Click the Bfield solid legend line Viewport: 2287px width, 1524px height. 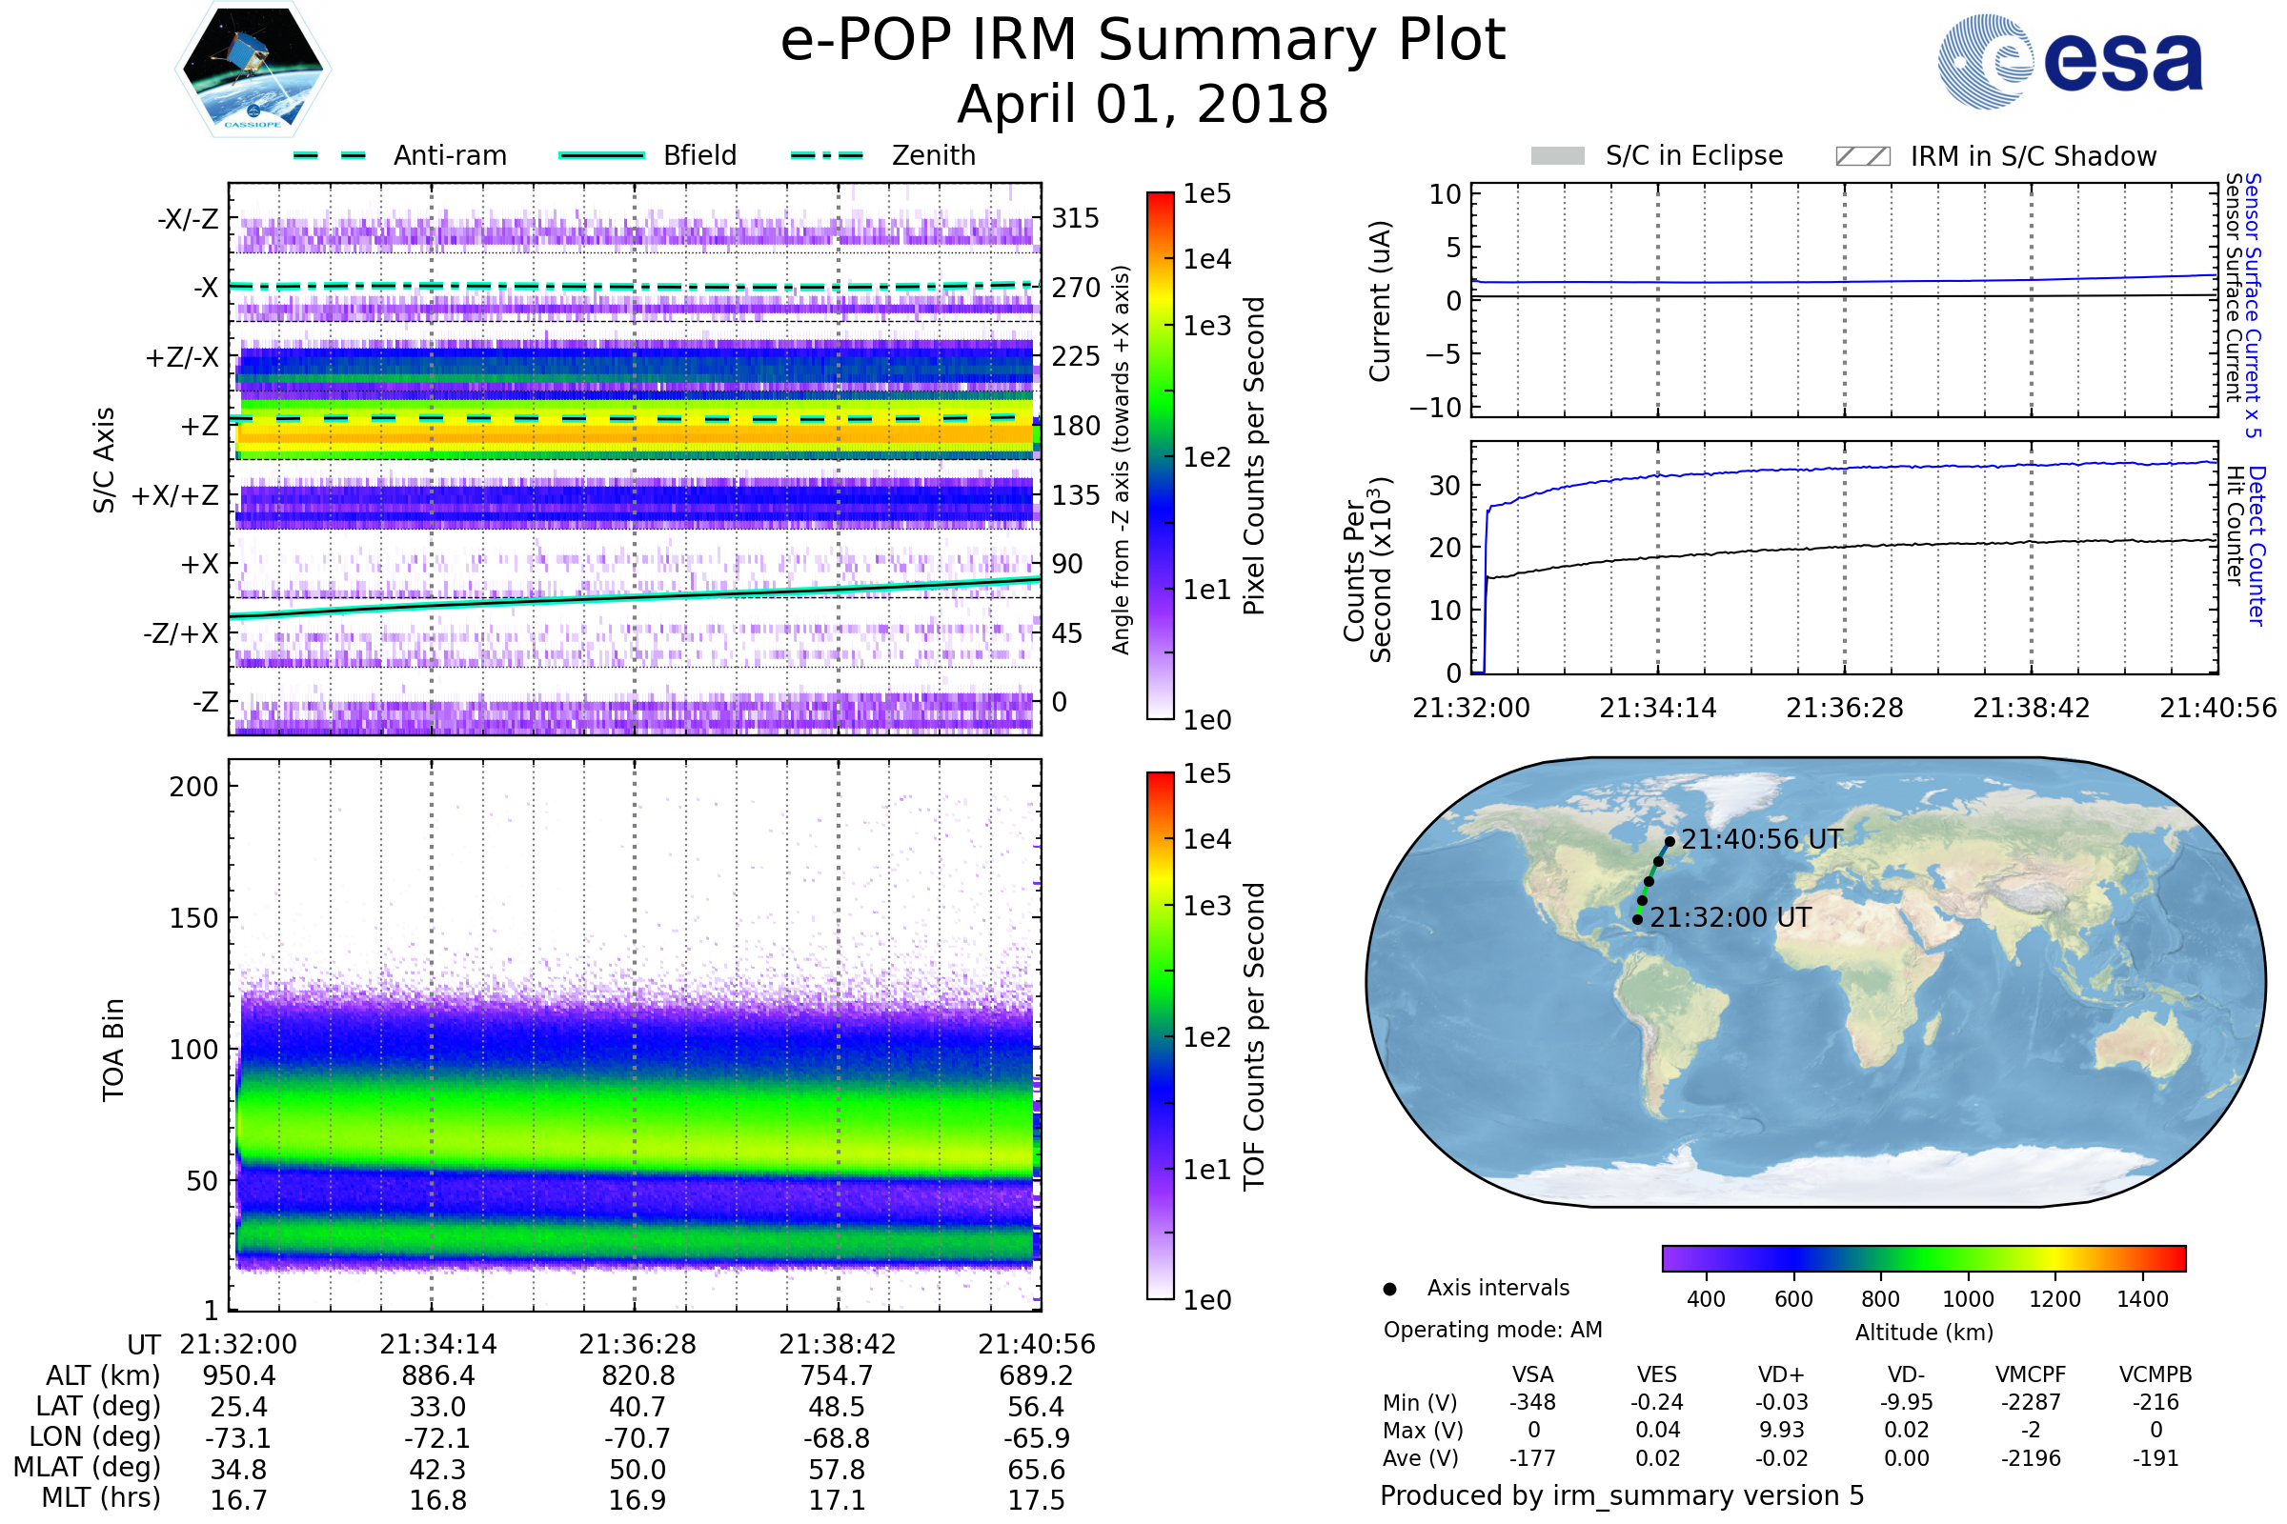(601, 155)
